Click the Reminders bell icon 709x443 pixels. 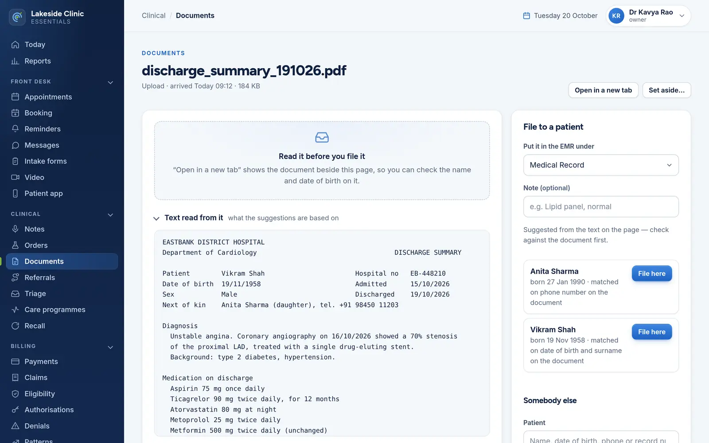(x=16, y=129)
